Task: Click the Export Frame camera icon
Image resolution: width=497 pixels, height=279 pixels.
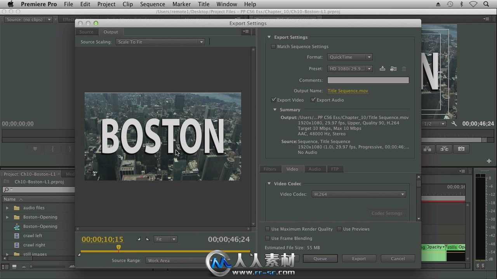Action: (461, 149)
